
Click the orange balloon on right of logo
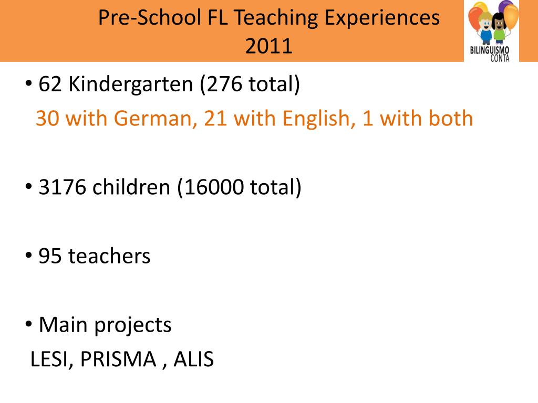pyautogui.click(x=511, y=16)
